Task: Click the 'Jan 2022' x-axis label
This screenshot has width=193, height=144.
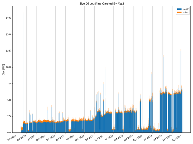Action: 90,138
